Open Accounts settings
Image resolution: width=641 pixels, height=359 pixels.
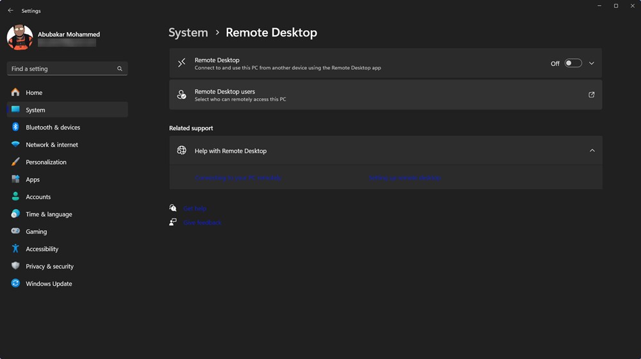click(x=67, y=197)
